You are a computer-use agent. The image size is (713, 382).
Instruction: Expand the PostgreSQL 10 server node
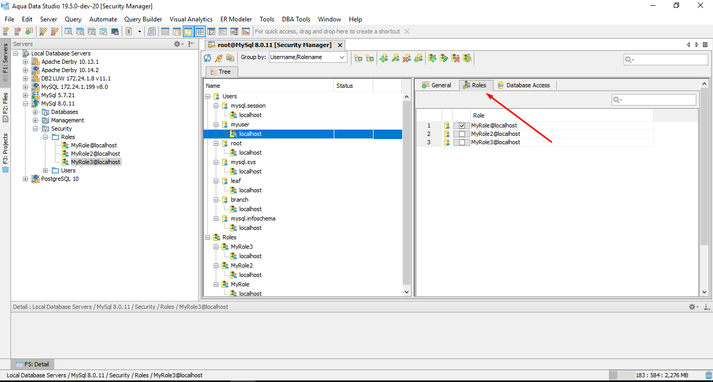point(26,179)
